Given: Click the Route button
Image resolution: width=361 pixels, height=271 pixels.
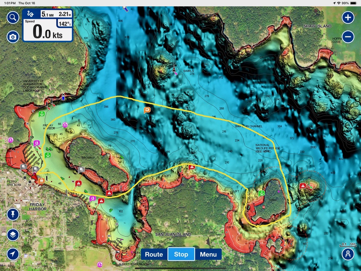Looking at the screenshot, I should (154, 254).
